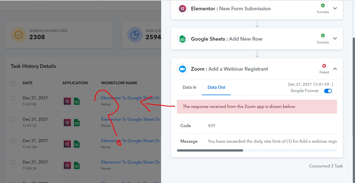
Task: Click the Consumed 2 Task label
Action: coord(326,166)
